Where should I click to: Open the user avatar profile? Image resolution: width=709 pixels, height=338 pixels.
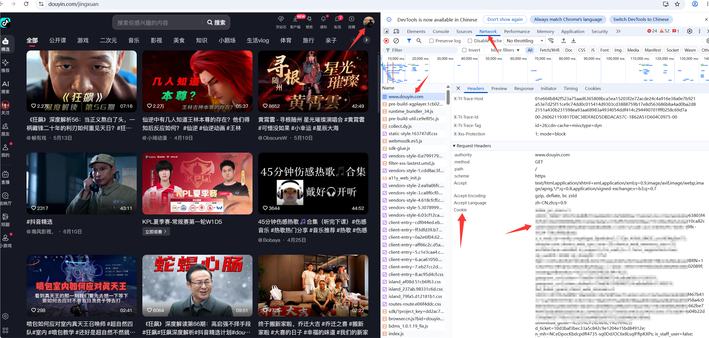369,22
